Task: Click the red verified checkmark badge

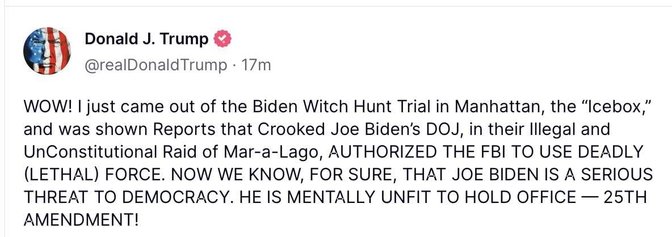Action: click(222, 39)
